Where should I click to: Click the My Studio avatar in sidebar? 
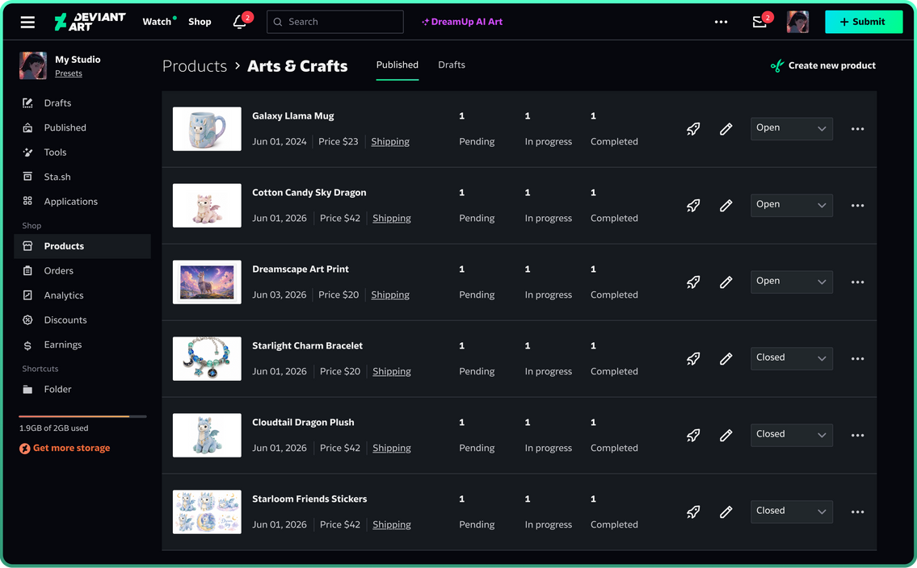click(x=33, y=65)
